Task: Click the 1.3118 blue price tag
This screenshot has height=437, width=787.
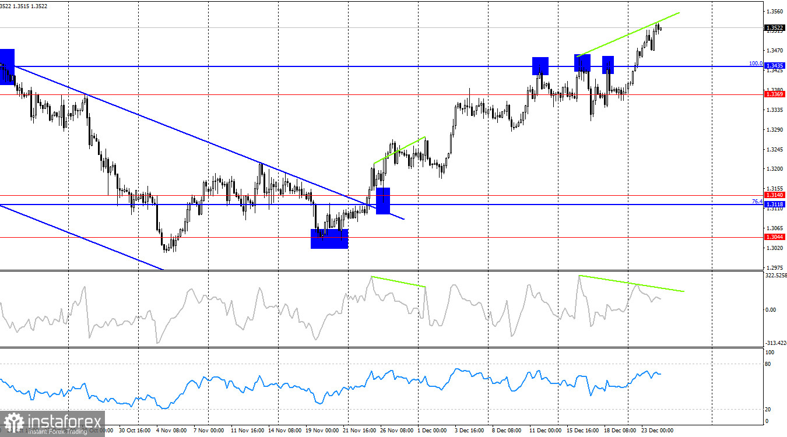Action: 775,203
